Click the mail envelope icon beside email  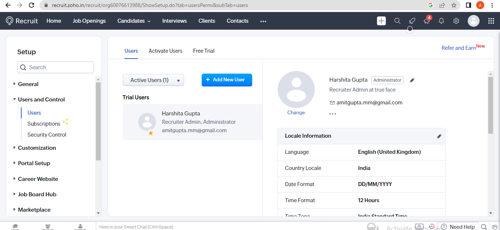tap(332, 103)
